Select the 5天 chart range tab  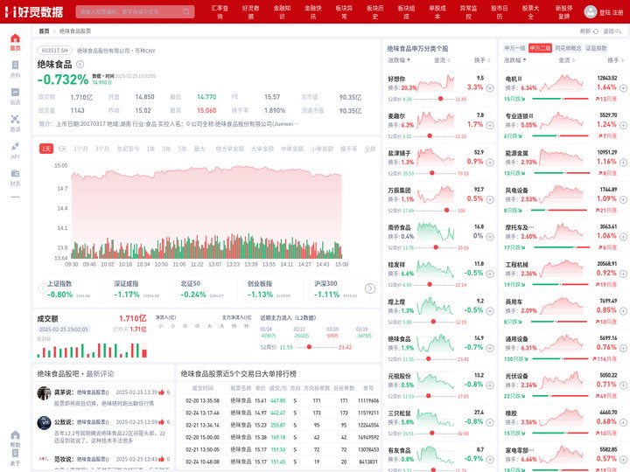click(x=62, y=149)
